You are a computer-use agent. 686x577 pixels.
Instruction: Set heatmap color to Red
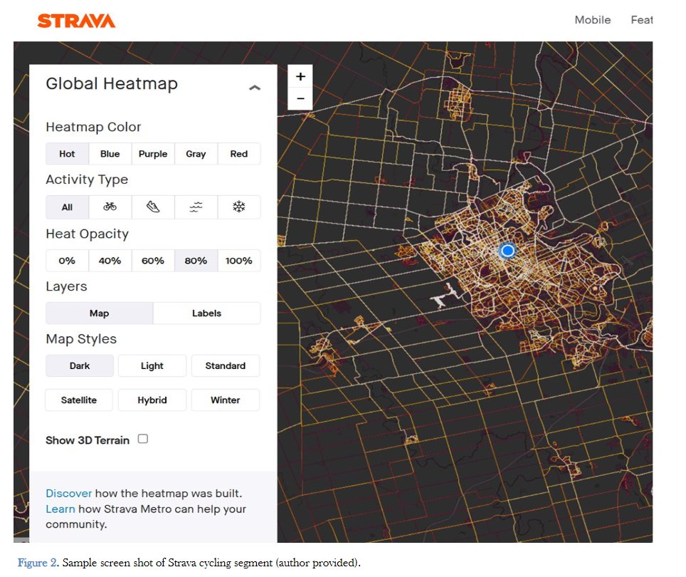click(238, 154)
